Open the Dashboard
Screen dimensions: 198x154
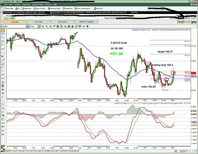click(26, 9)
